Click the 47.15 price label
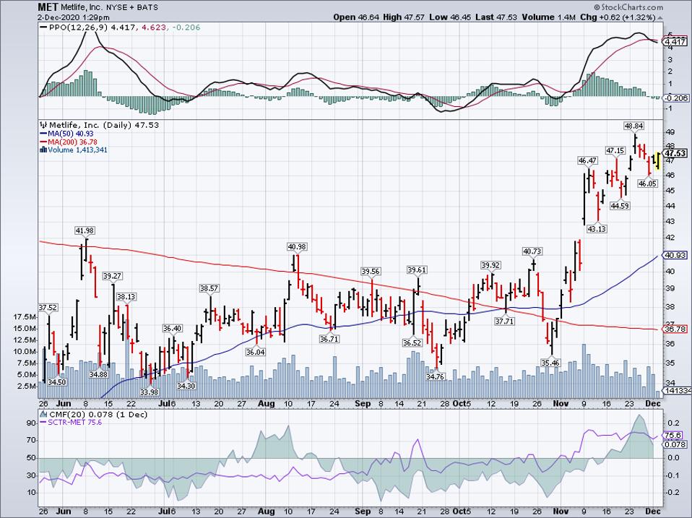This screenshot has height=518, width=692. click(615, 151)
